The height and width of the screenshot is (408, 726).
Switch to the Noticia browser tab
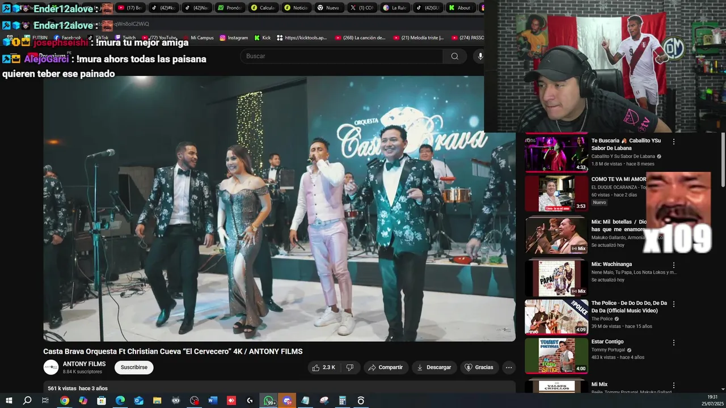(x=296, y=8)
